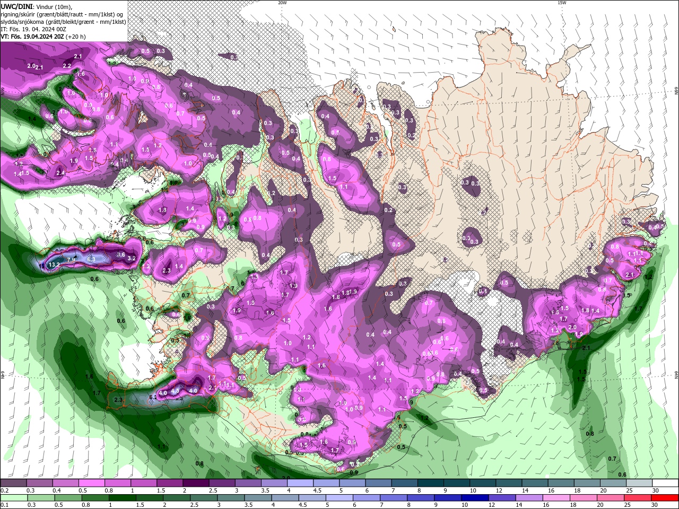Click the bright red swatch ending the rain scale
The image size is (679, 509).
[x=665, y=498]
